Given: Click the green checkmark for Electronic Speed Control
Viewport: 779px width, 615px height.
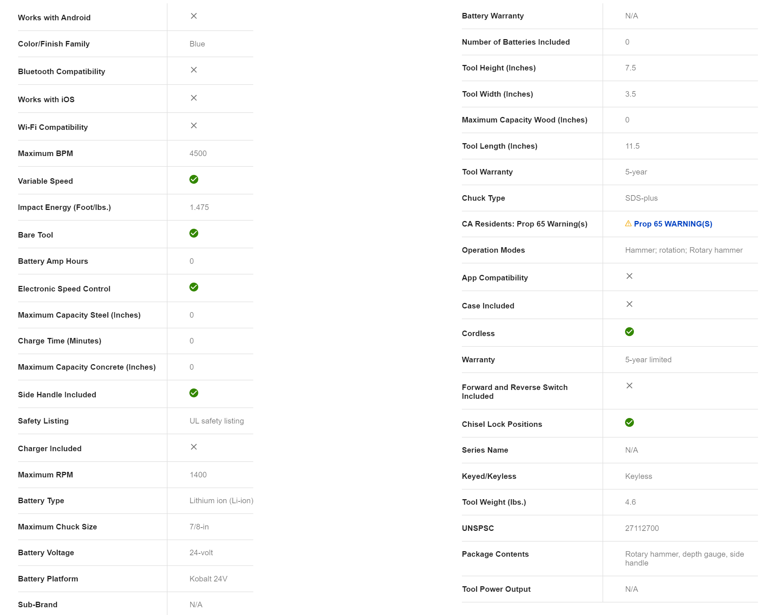Looking at the screenshot, I should coord(193,287).
